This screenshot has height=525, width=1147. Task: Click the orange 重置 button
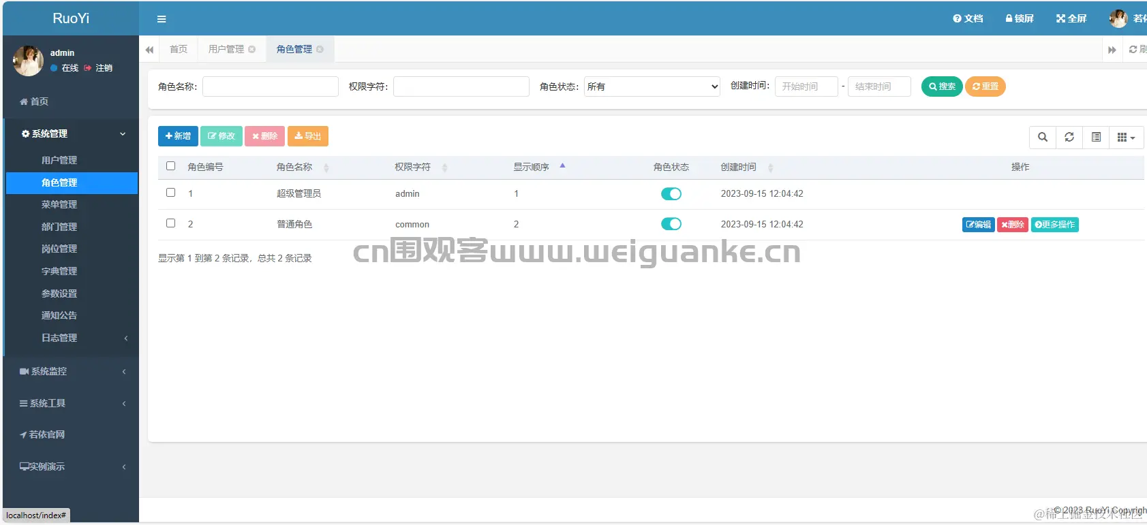coord(985,86)
